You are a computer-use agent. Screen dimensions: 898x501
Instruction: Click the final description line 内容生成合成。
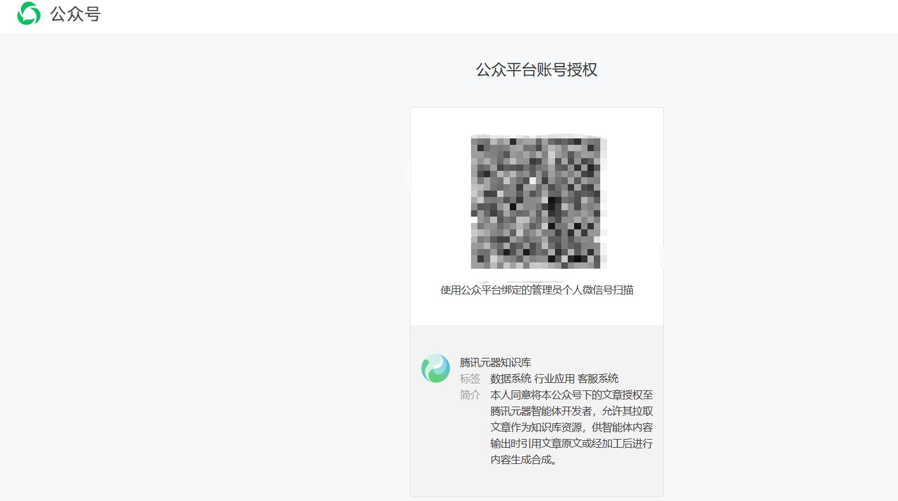(524, 460)
